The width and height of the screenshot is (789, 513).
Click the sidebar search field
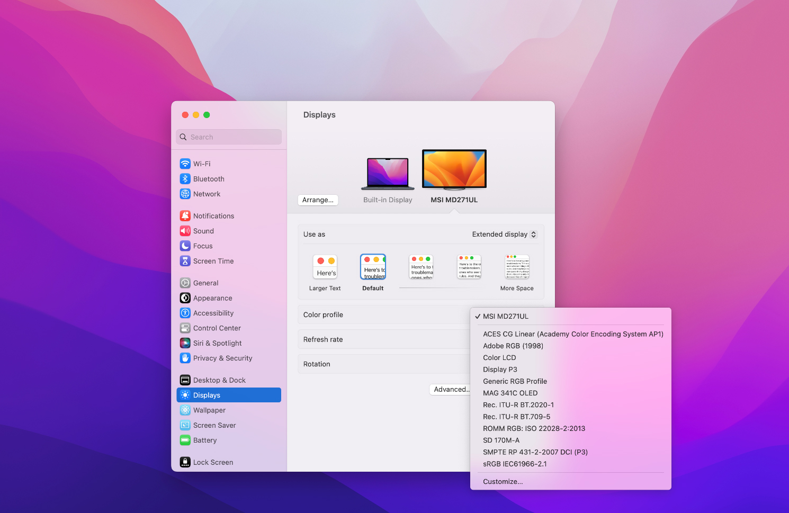[x=228, y=137]
